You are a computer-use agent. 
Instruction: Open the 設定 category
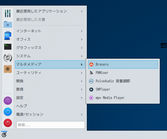(x=50, y=98)
